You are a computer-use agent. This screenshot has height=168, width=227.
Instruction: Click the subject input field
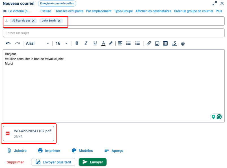click(114, 33)
